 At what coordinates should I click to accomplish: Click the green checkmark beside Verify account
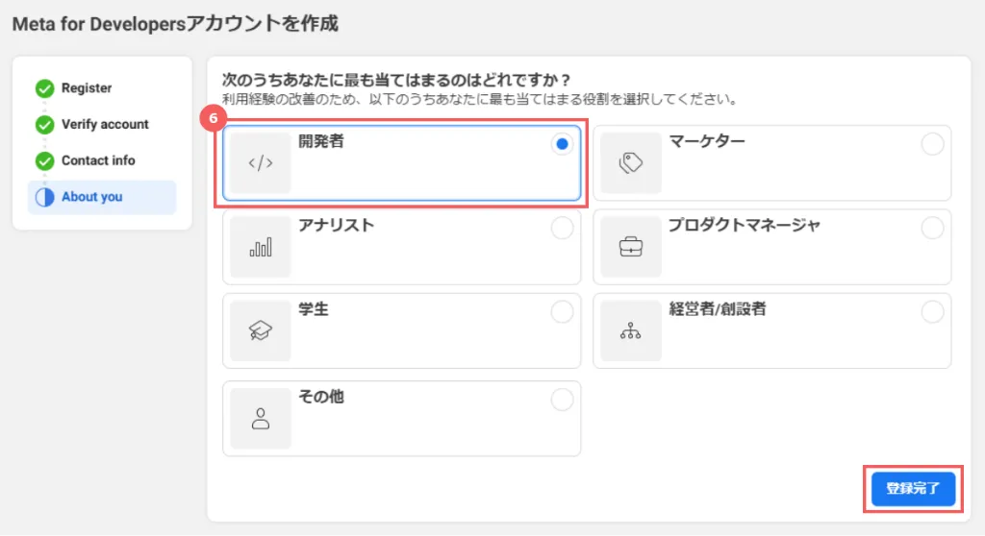pos(44,125)
